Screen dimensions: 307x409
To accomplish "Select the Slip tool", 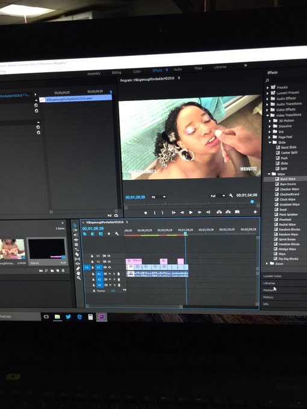I will point(77,259).
